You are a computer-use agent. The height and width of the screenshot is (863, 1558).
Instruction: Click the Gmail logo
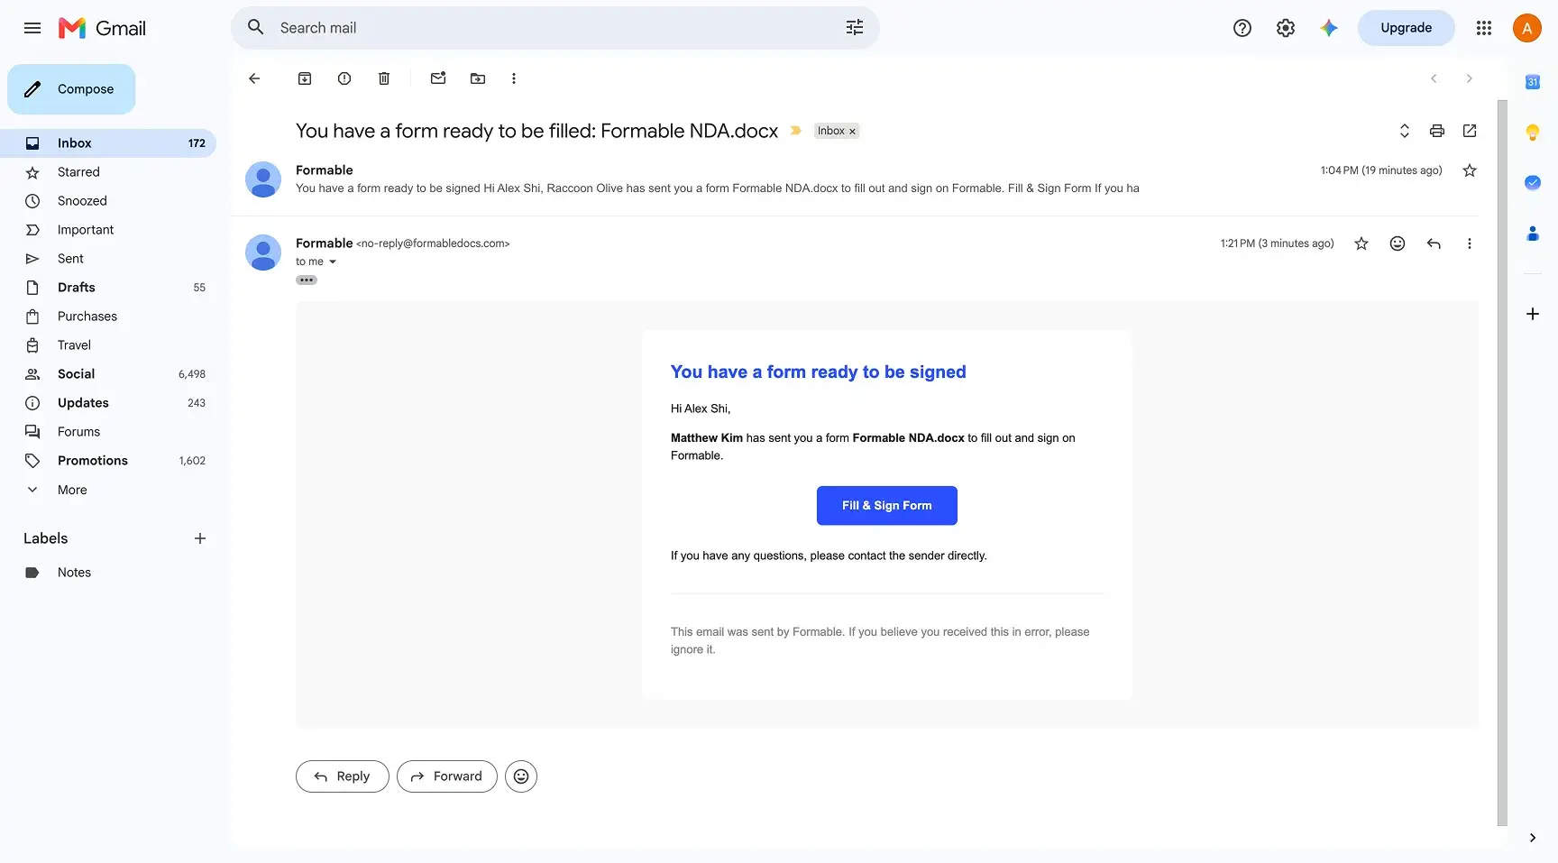[102, 28]
